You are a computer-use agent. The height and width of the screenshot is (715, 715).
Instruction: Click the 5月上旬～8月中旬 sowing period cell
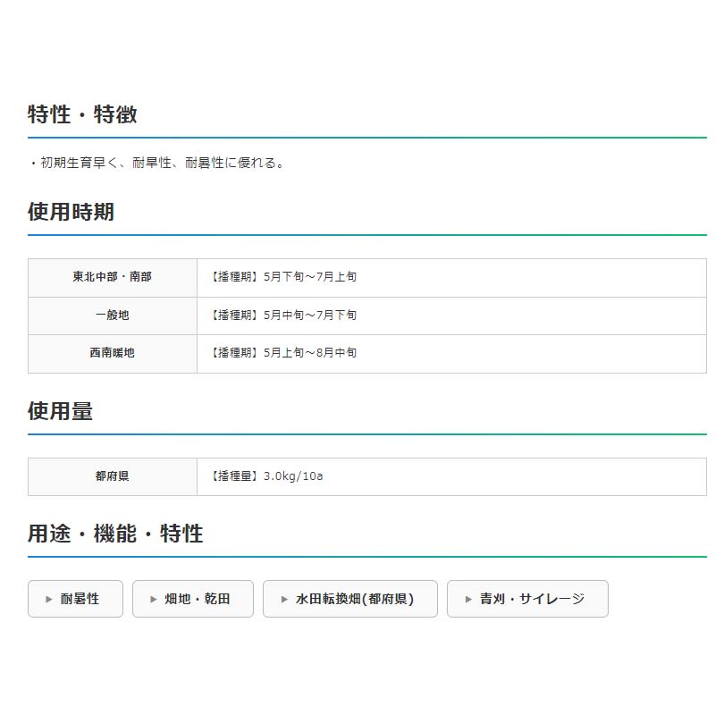(451, 353)
